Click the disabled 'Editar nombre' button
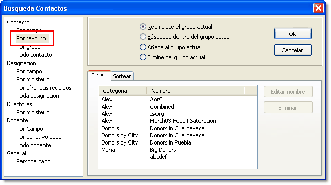Screen dimensions: 331x185 [x=288, y=92]
